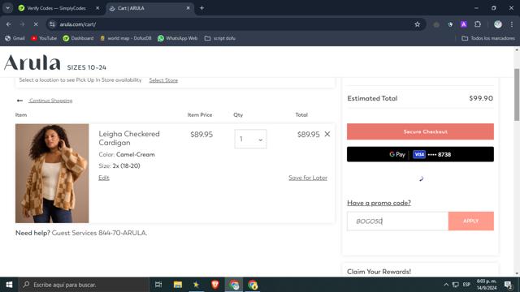Click Edit under the cardigan item
The width and height of the screenshot is (520, 292).
[x=104, y=178]
